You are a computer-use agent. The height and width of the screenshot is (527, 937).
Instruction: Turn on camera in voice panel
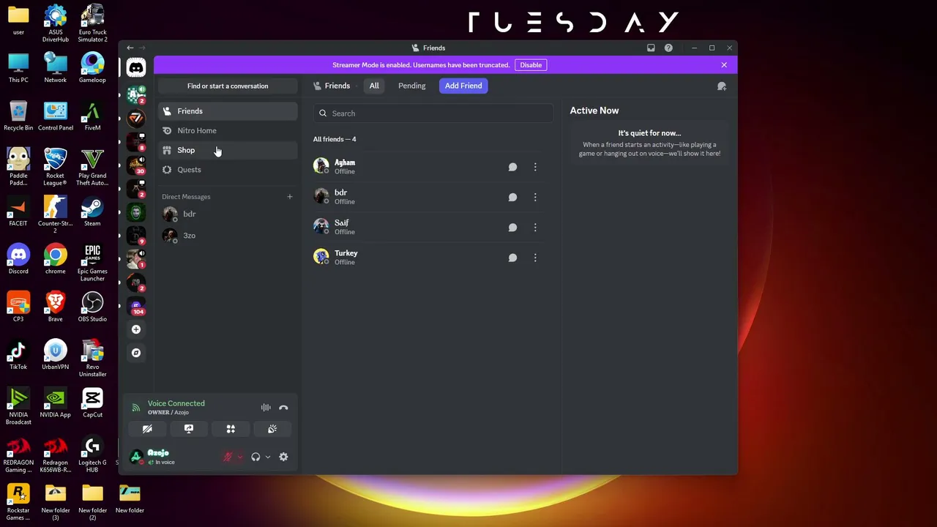click(147, 429)
